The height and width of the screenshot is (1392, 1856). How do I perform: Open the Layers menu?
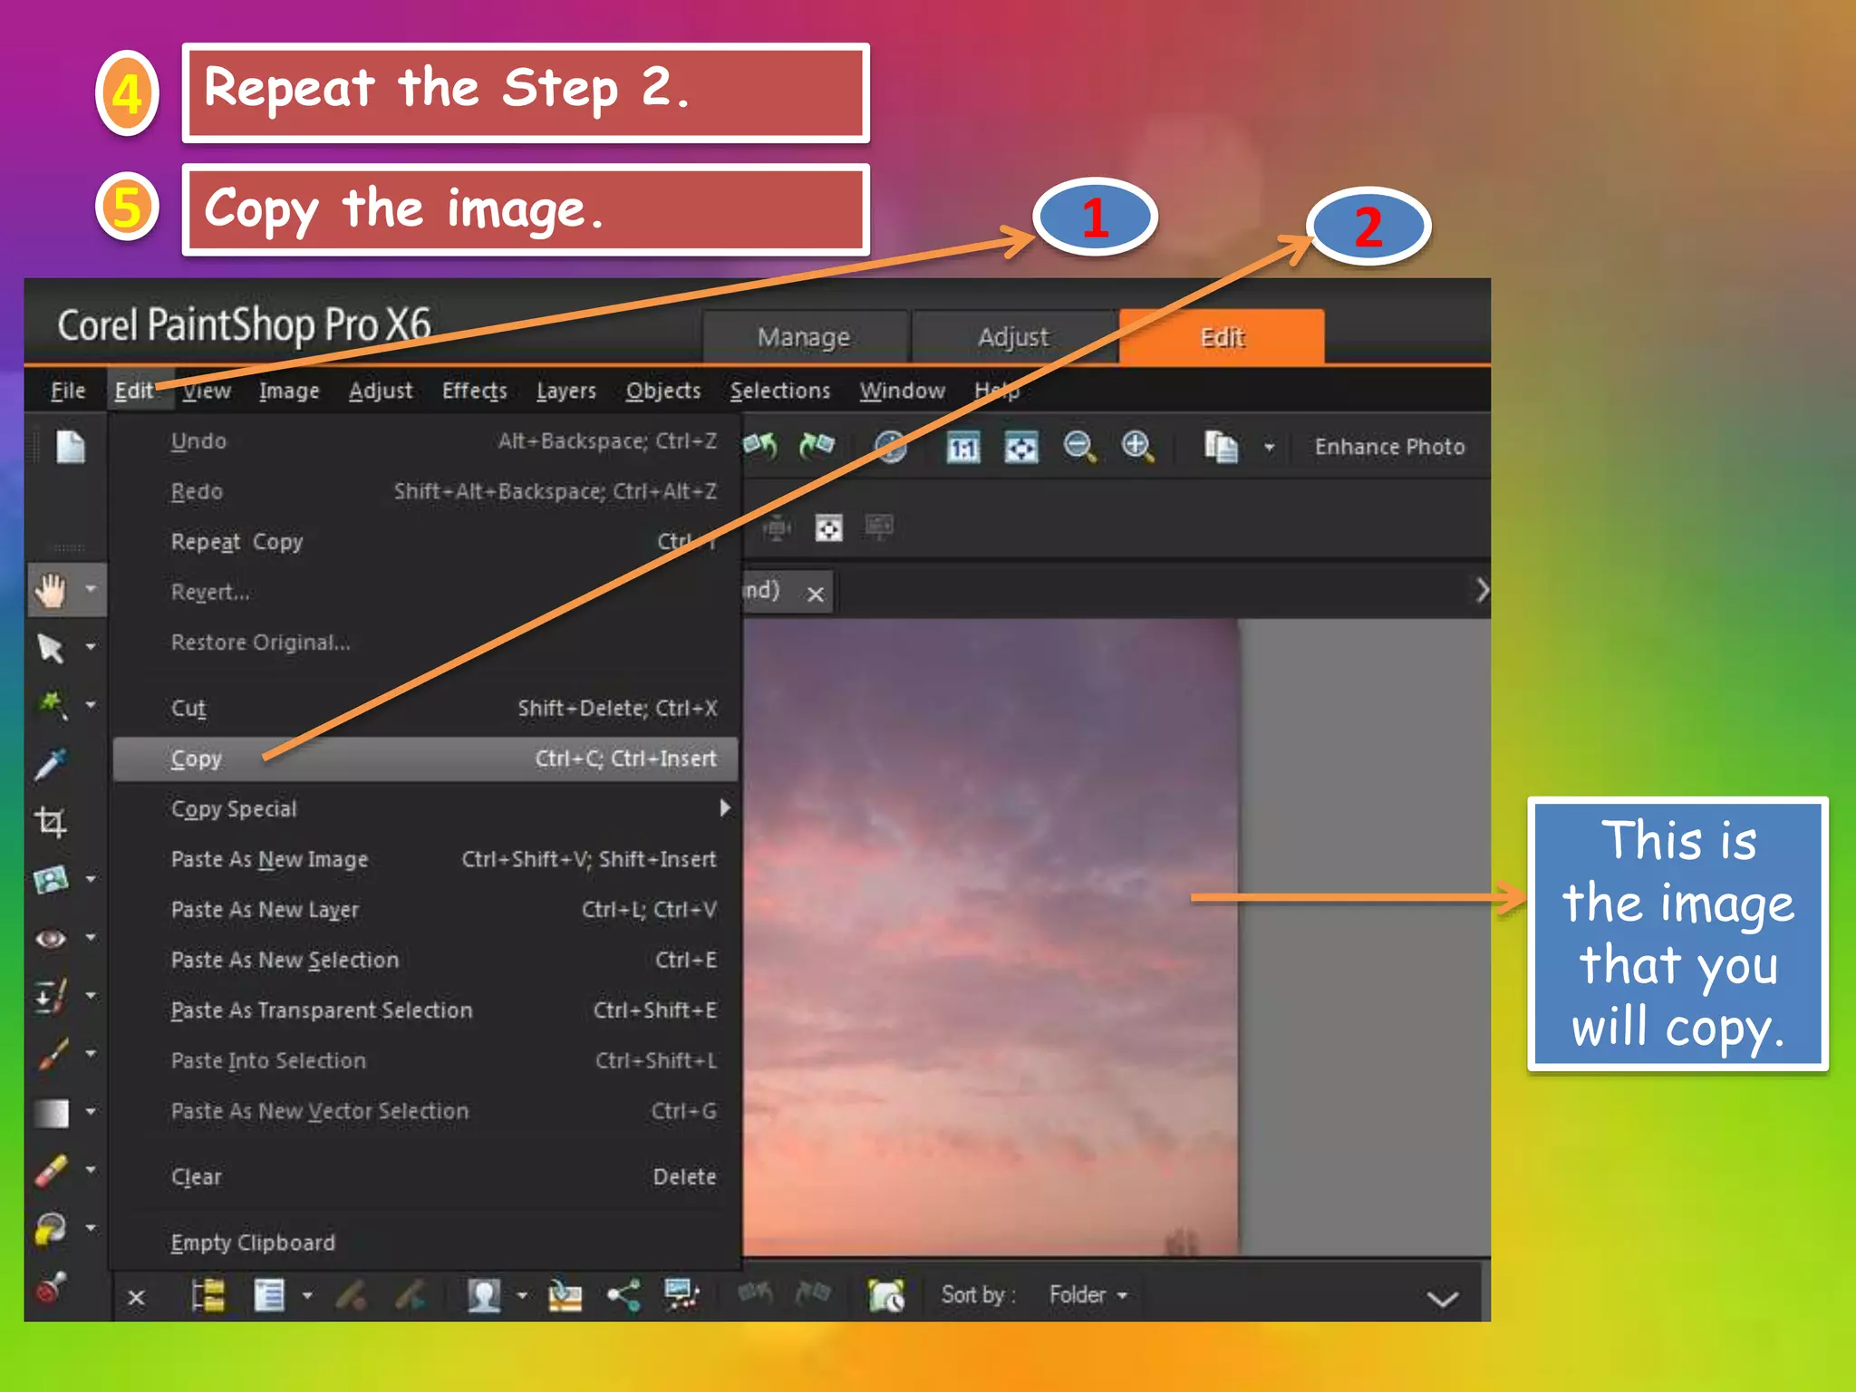[x=566, y=391]
